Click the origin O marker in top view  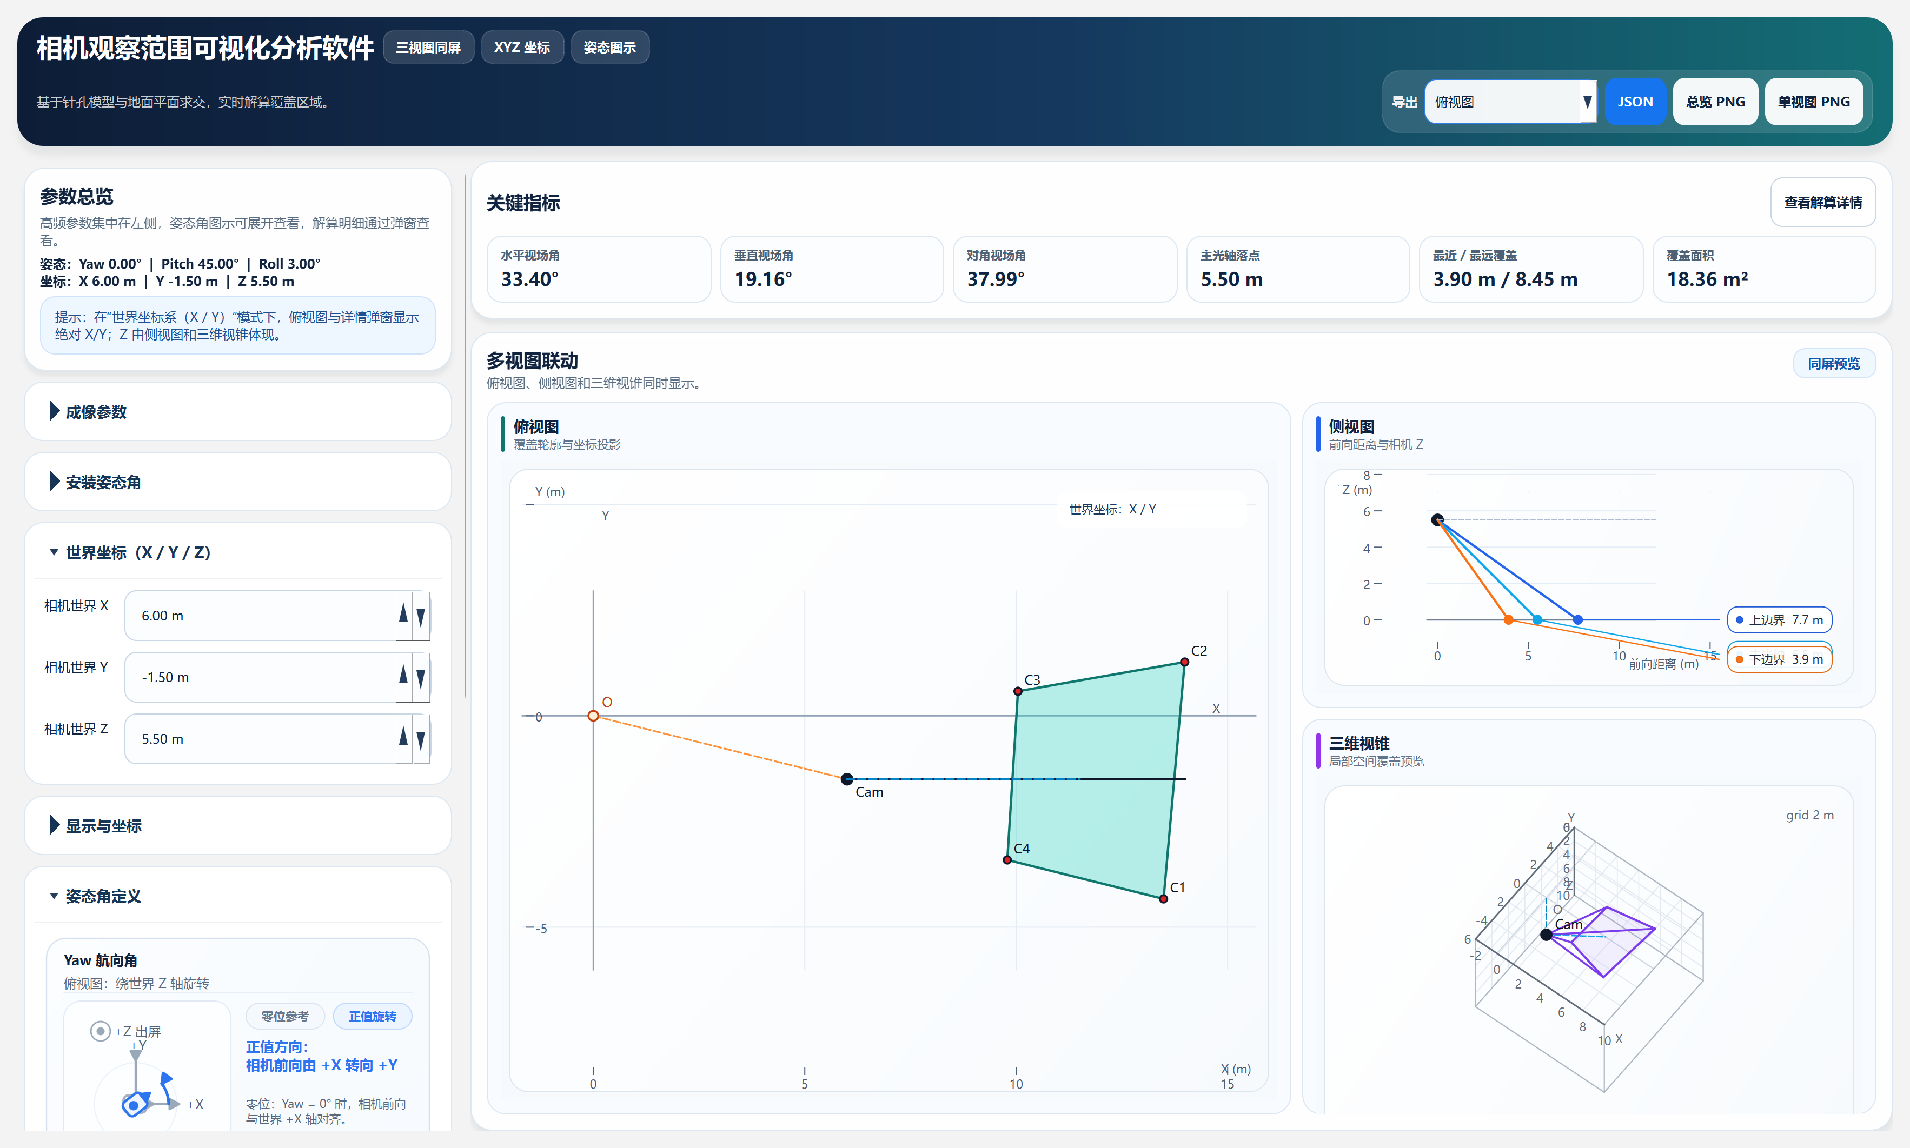point(593,716)
